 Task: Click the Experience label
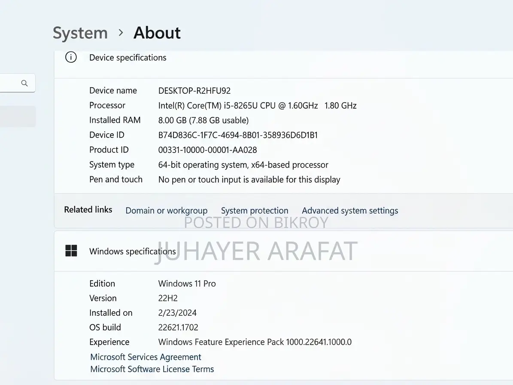point(109,342)
